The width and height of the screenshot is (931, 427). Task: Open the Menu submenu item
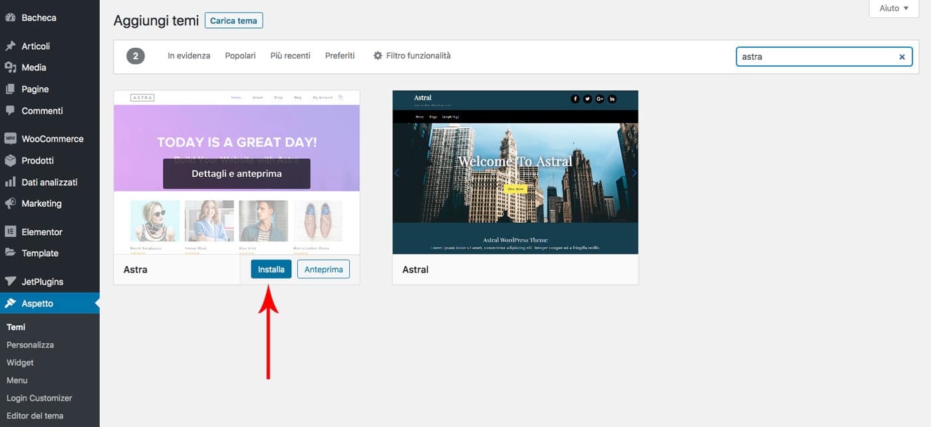click(x=17, y=380)
